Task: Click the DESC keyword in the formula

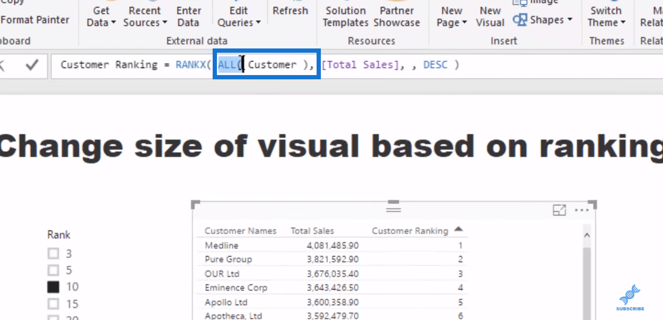Action: click(x=436, y=65)
